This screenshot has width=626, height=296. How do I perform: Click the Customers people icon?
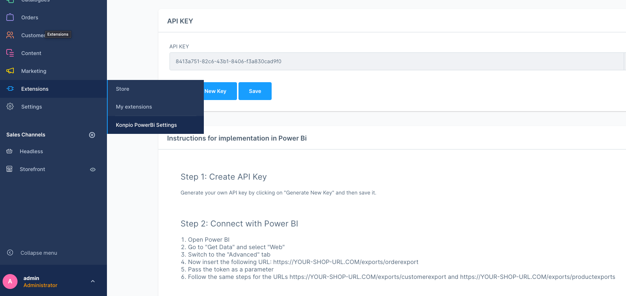[10, 35]
